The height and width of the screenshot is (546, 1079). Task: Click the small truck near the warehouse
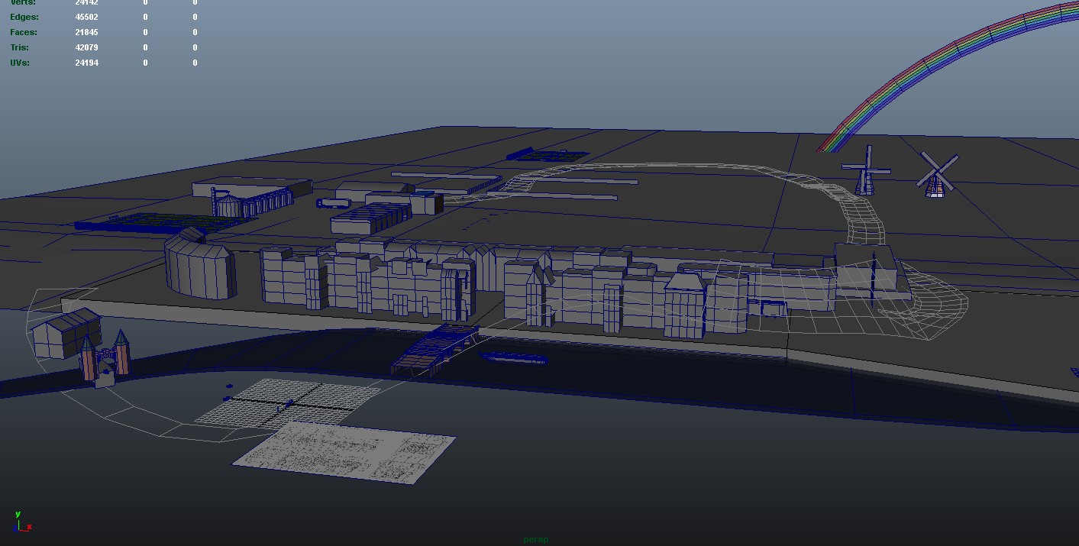tap(332, 203)
